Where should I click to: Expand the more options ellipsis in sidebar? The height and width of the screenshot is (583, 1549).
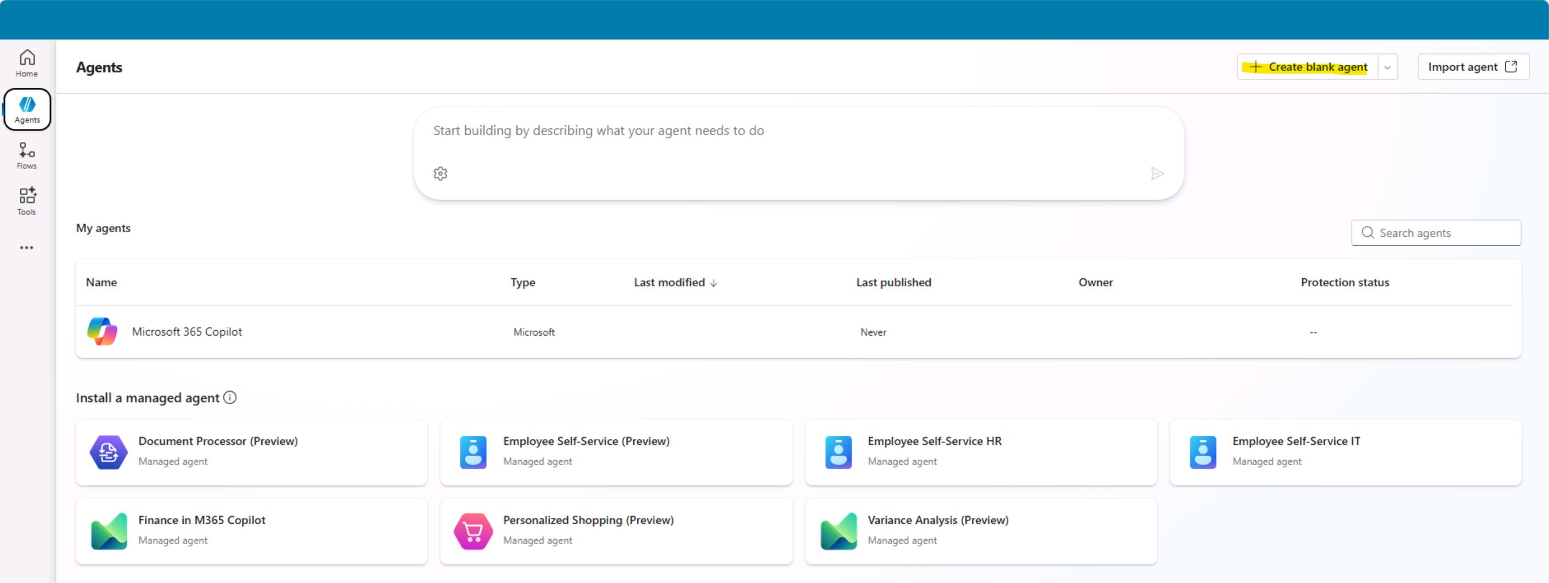coord(26,248)
